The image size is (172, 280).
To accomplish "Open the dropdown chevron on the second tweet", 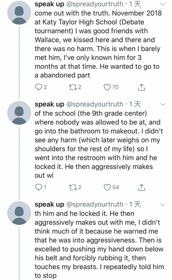I will pyautogui.click(x=163, y=104).
